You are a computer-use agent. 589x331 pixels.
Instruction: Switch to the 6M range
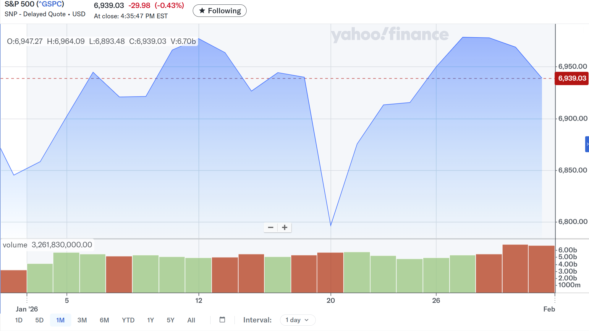tap(104, 320)
